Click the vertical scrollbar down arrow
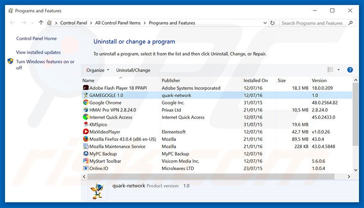 click(x=356, y=170)
